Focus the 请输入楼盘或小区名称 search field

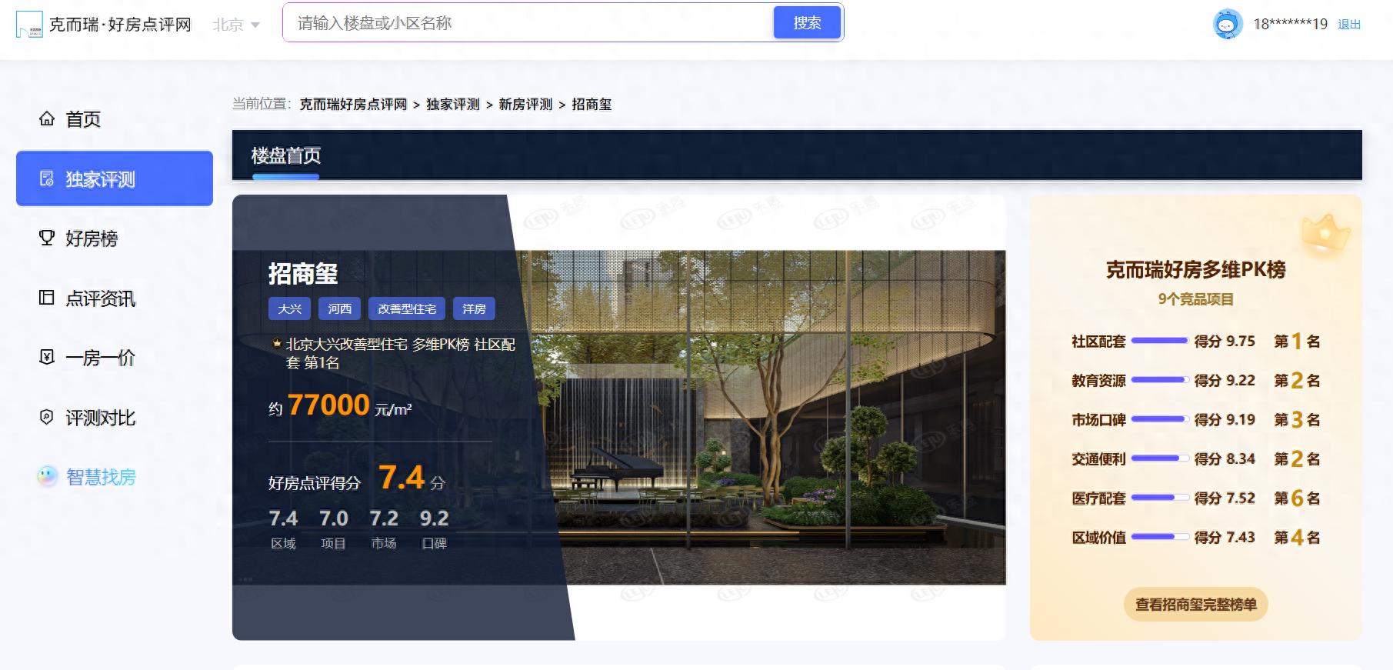click(528, 23)
